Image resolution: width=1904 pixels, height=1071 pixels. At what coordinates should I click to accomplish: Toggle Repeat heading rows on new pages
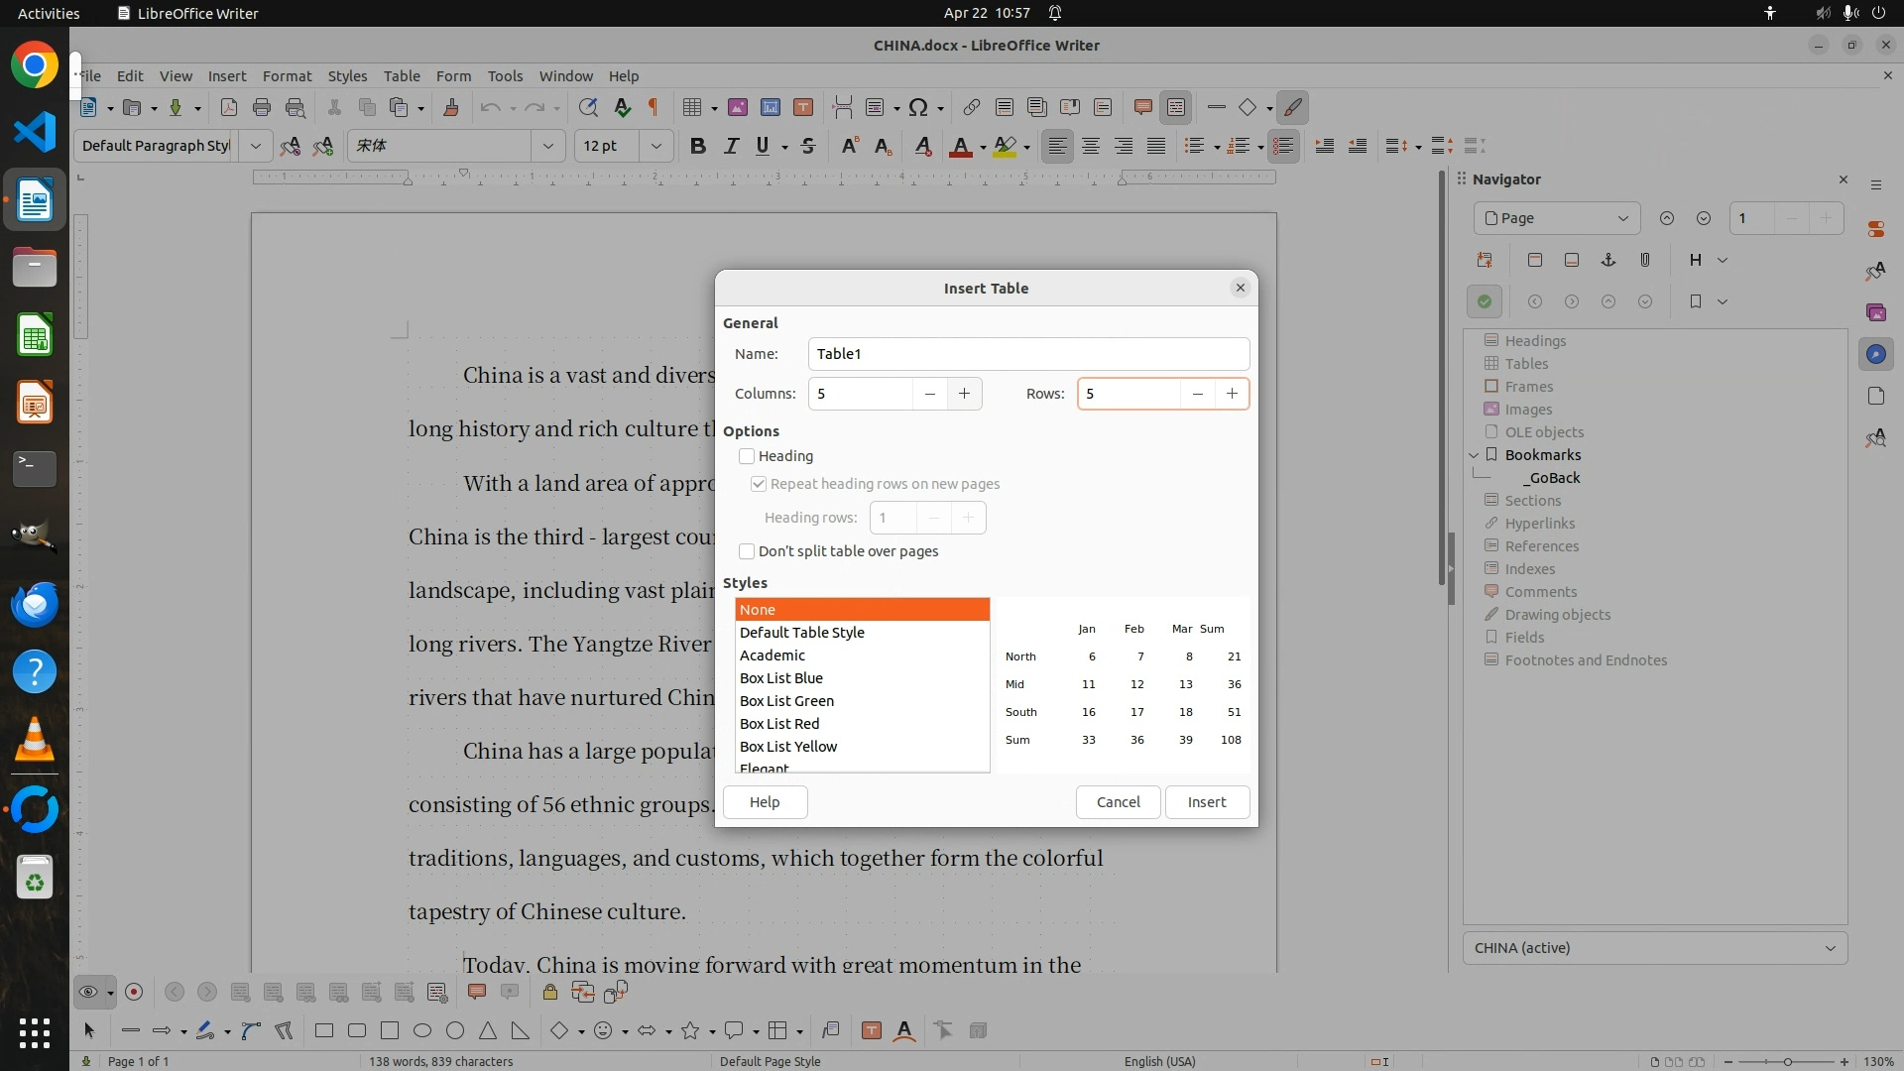759,484
